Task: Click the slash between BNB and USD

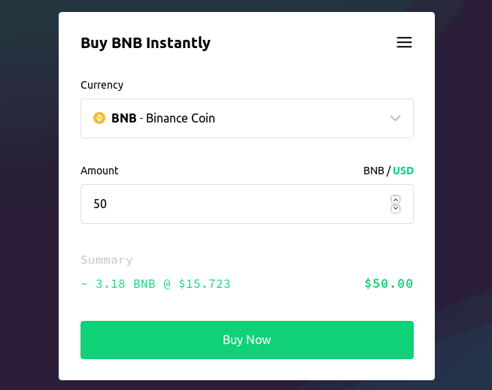Action: pos(389,171)
